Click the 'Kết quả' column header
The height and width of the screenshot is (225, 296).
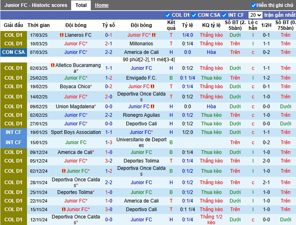click(x=171, y=25)
